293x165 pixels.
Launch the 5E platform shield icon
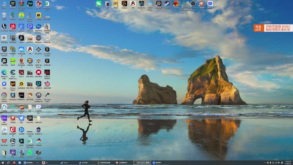coord(38,130)
